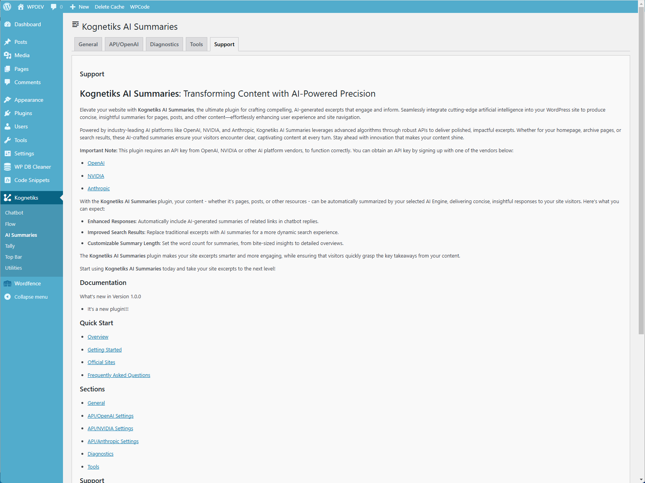The height and width of the screenshot is (483, 645).
Task: Follow the NVIDIA vendor link
Action: click(96, 176)
